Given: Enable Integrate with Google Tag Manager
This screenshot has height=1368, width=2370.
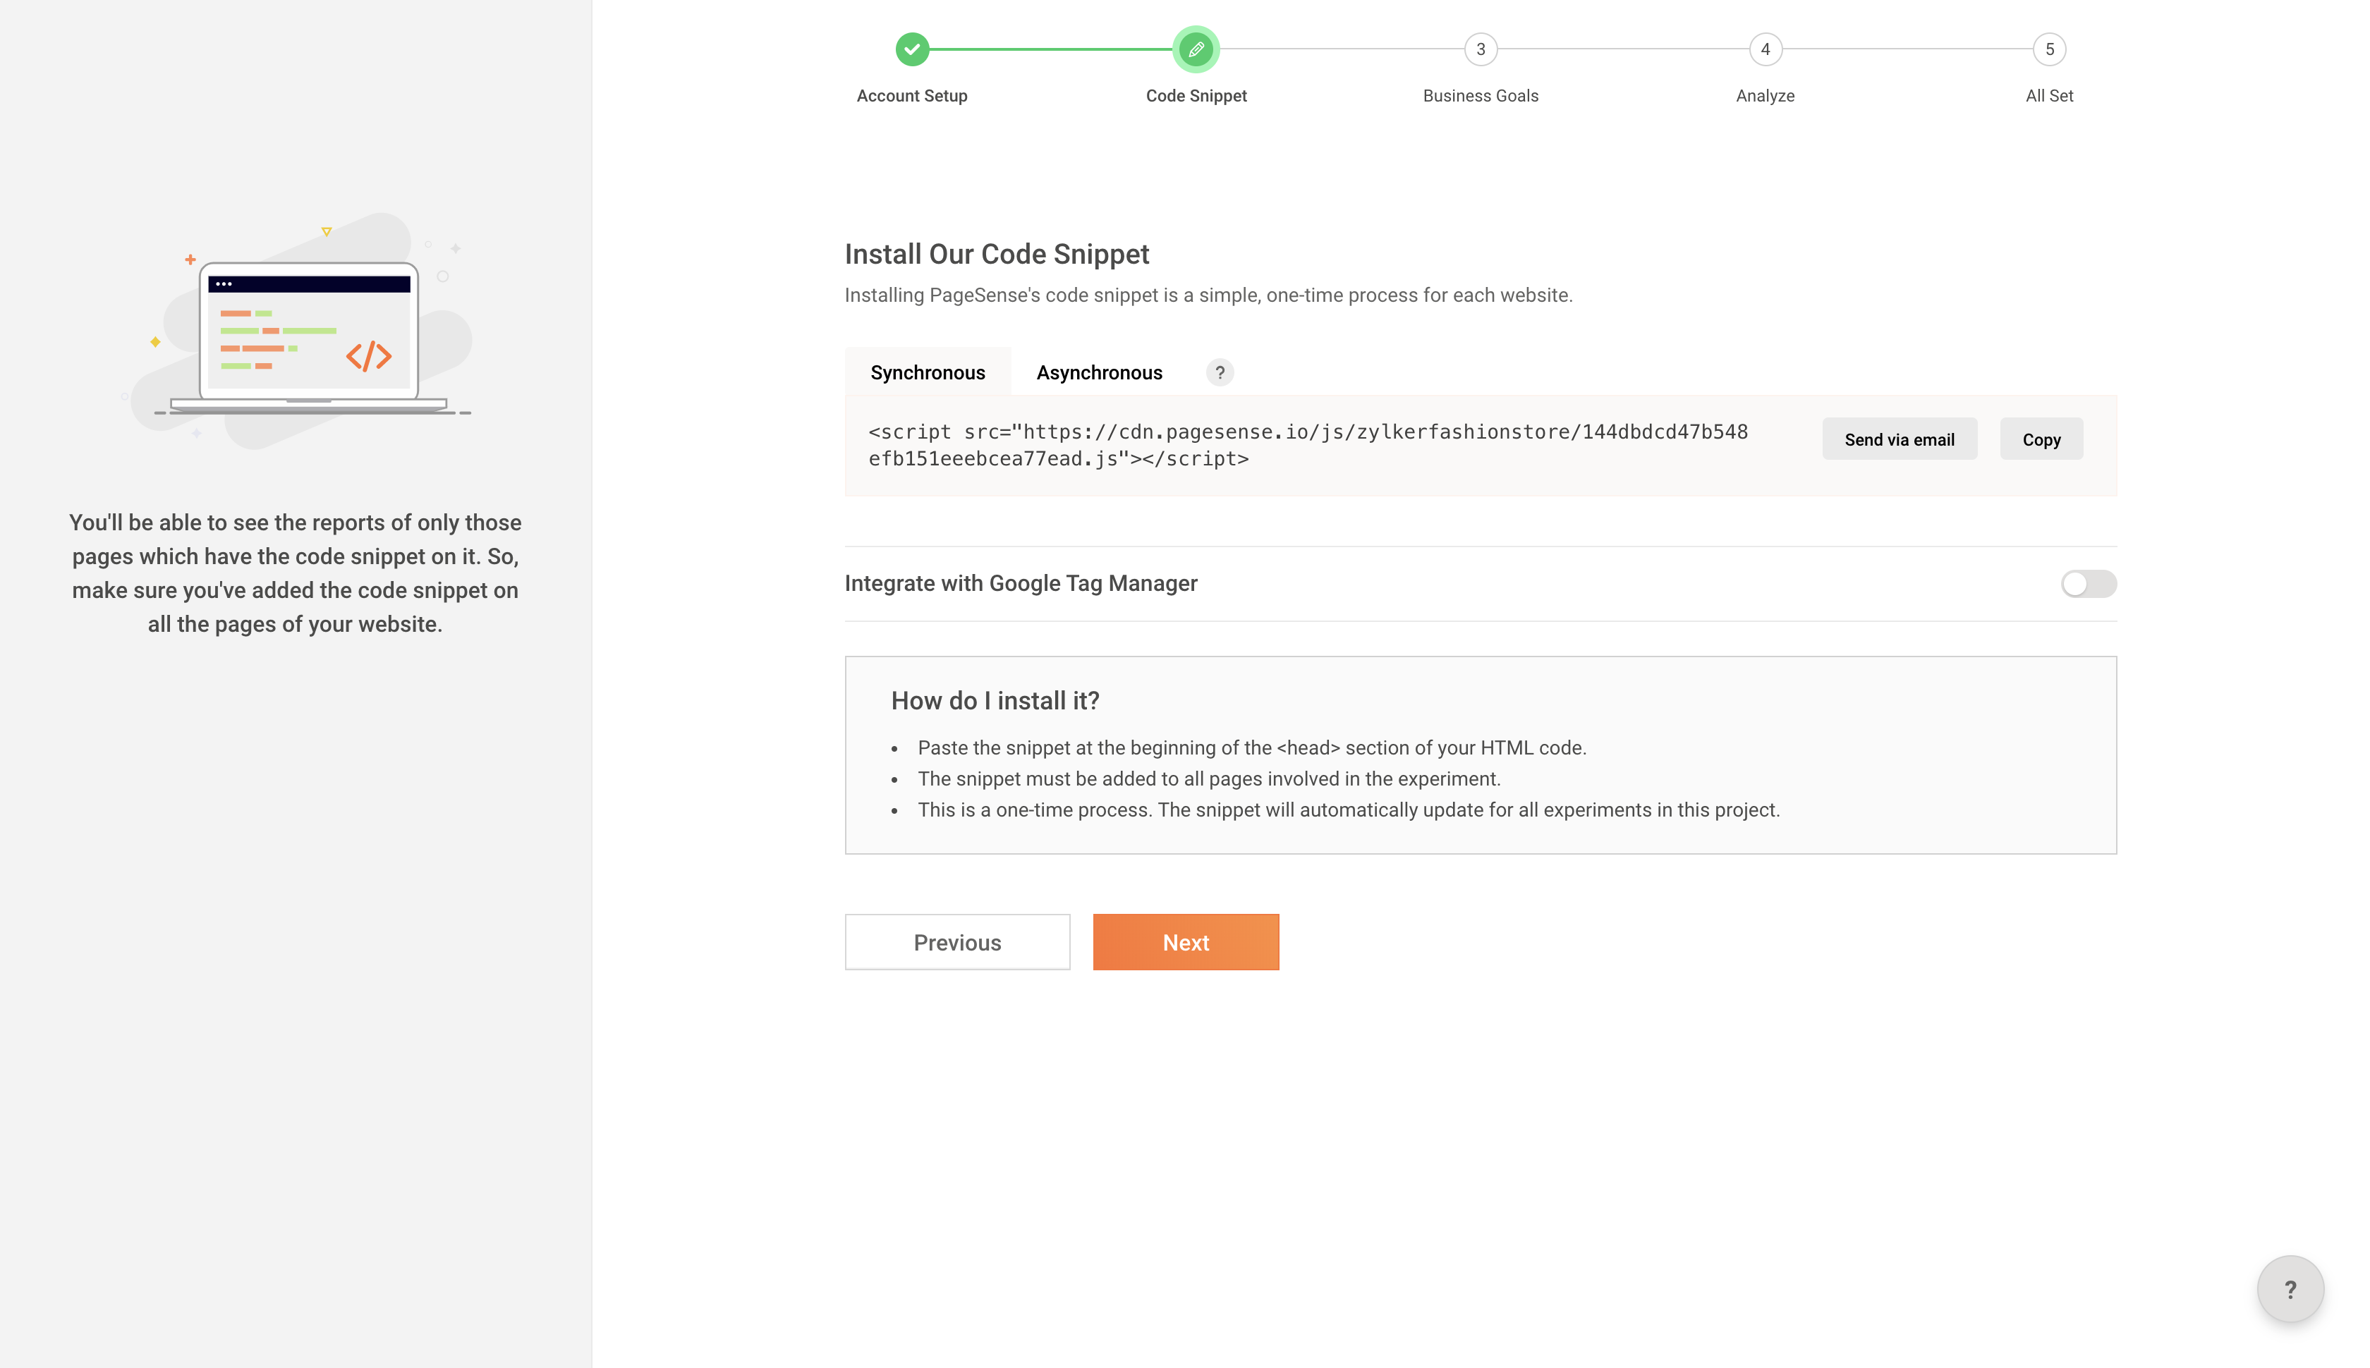Looking at the screenshot, I should [x=2089, y=583].
